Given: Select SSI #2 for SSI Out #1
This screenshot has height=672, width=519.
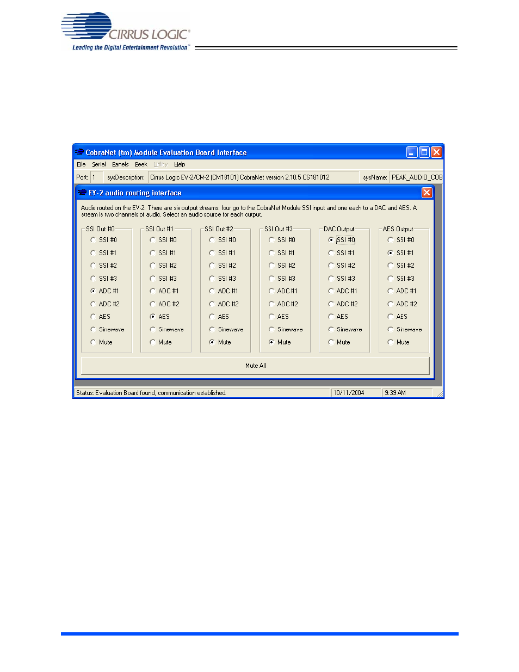Looking at the screenshot, I should pos(163,266).
